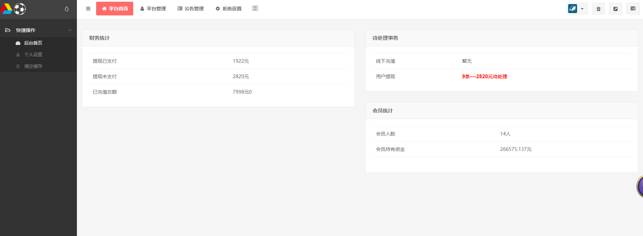
Task: Collapse the 快捷操作 sidebar section
Action: [26, 30]
